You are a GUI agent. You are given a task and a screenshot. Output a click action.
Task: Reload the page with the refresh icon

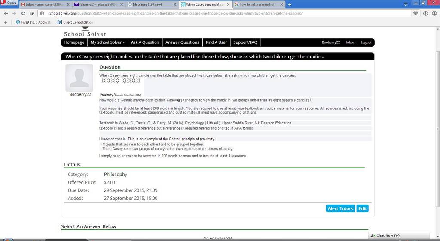tap(23, 13)
